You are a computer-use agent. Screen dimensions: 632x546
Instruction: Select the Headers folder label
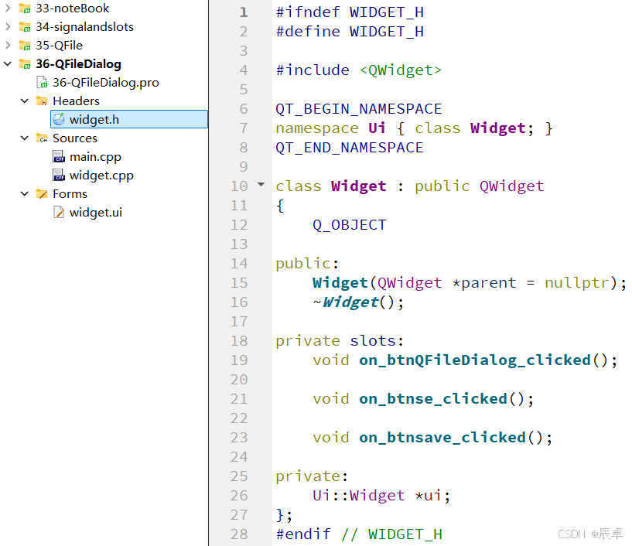(x=76, y=101)
